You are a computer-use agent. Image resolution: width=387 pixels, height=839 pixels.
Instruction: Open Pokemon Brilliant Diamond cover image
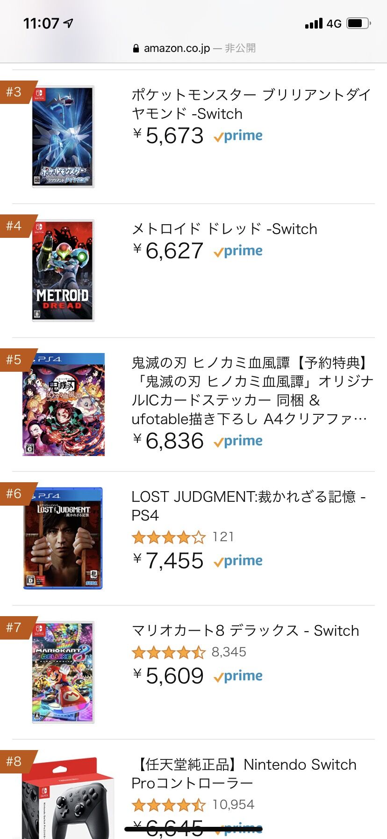coord(63,137)
